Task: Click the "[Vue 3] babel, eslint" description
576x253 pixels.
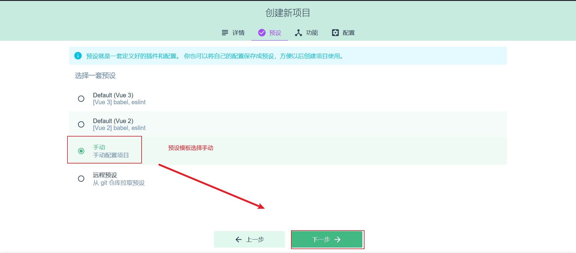Action: 119,102
